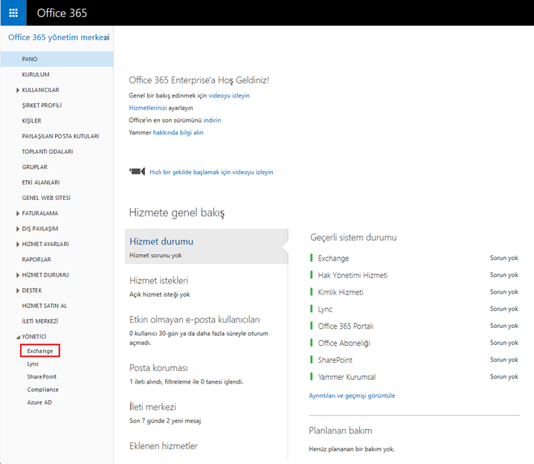This screenshot has width=534, height=464.
Task: Click 'Sorun yok' beside Exchange
Action: click(504, 258)
